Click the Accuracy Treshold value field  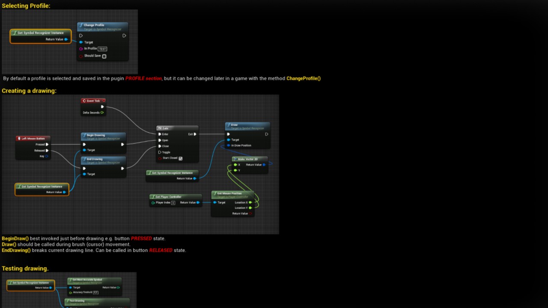(95, 293)
